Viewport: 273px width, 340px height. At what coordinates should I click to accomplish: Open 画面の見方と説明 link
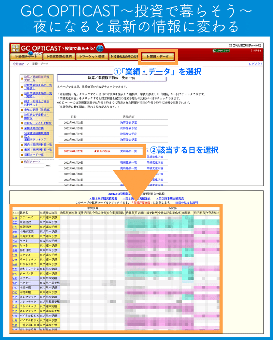click(x=186, y=203)
